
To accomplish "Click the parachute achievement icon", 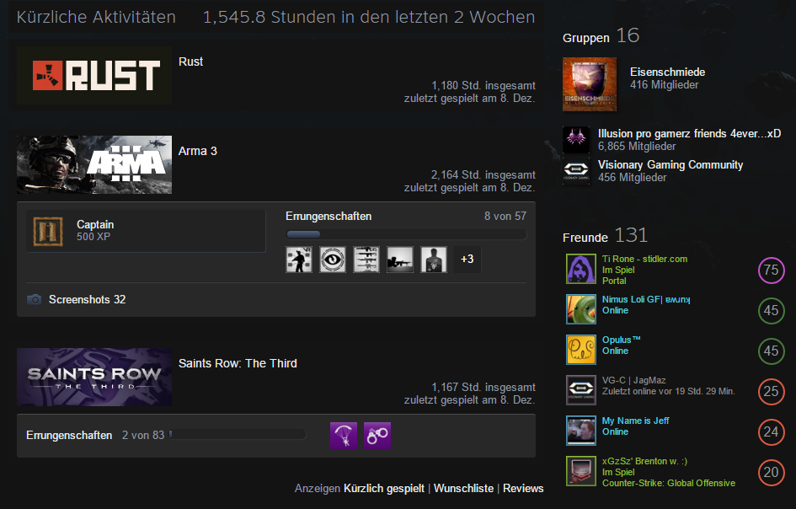I will [344, 436].
